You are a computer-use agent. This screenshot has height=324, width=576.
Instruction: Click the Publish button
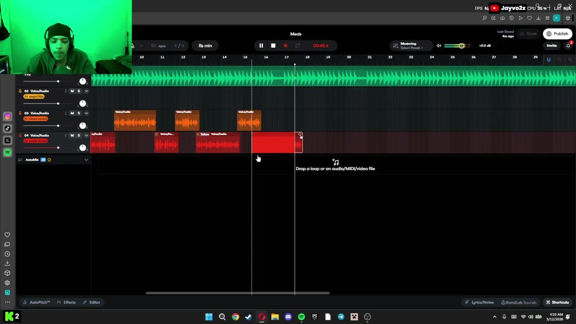click(557, 34)
